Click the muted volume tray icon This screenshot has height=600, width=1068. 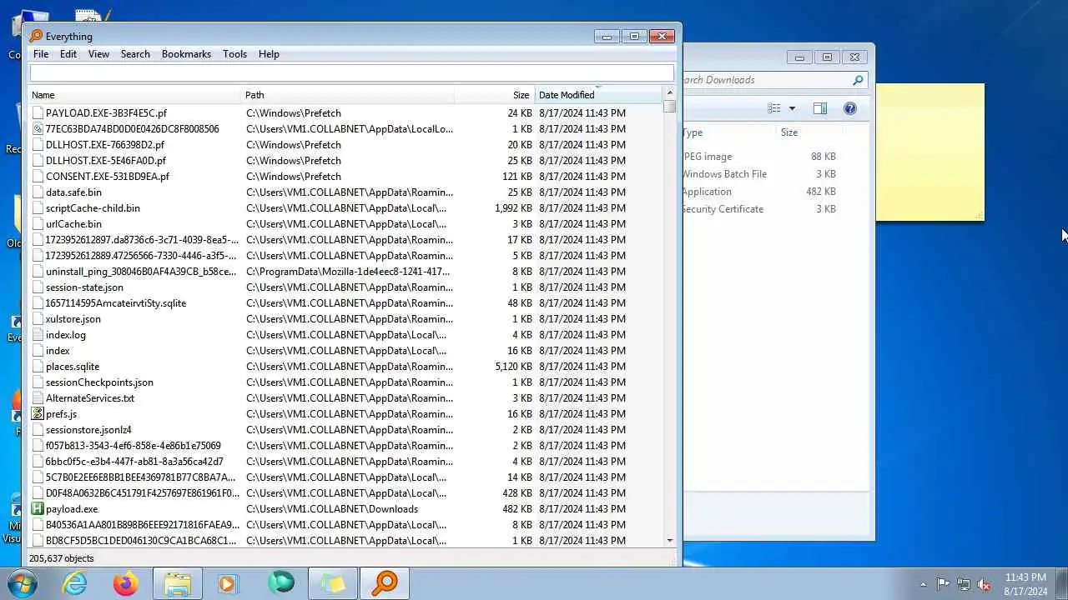pos(984,584)
